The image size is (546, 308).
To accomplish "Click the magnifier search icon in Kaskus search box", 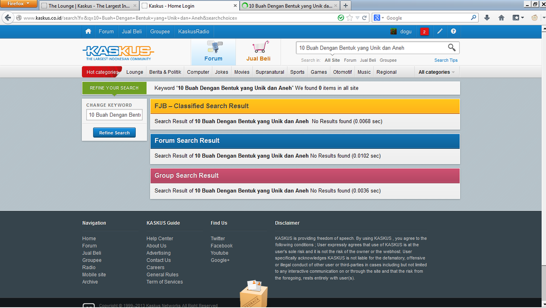I will (452, 48).
